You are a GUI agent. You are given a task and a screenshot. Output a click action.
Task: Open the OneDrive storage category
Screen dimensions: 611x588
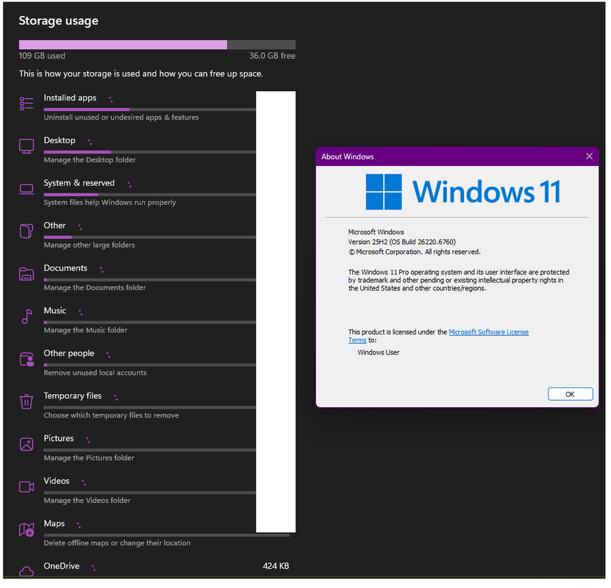pyautogui.click(x=157, y=569)
